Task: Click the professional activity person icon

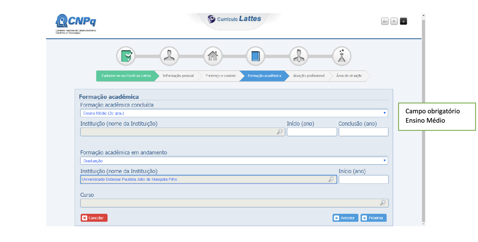Action: pos(299,56)
